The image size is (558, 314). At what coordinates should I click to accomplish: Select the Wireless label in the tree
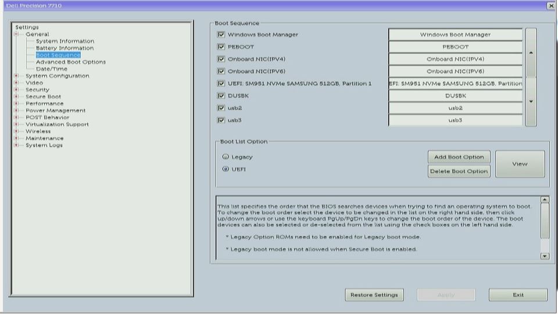[x=38, y=131]
